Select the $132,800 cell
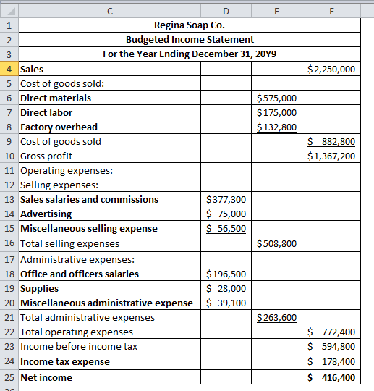This screenshot has height=391, width=374. (x=276, y=127)
